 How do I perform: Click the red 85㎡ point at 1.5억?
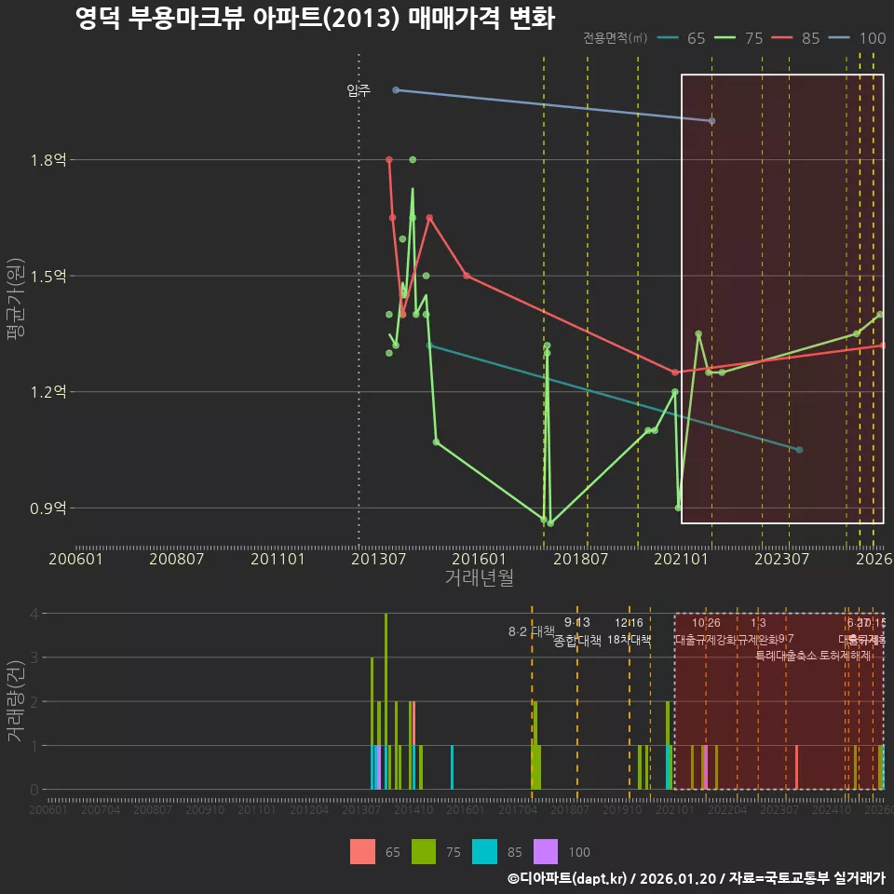tap(467, 276)
